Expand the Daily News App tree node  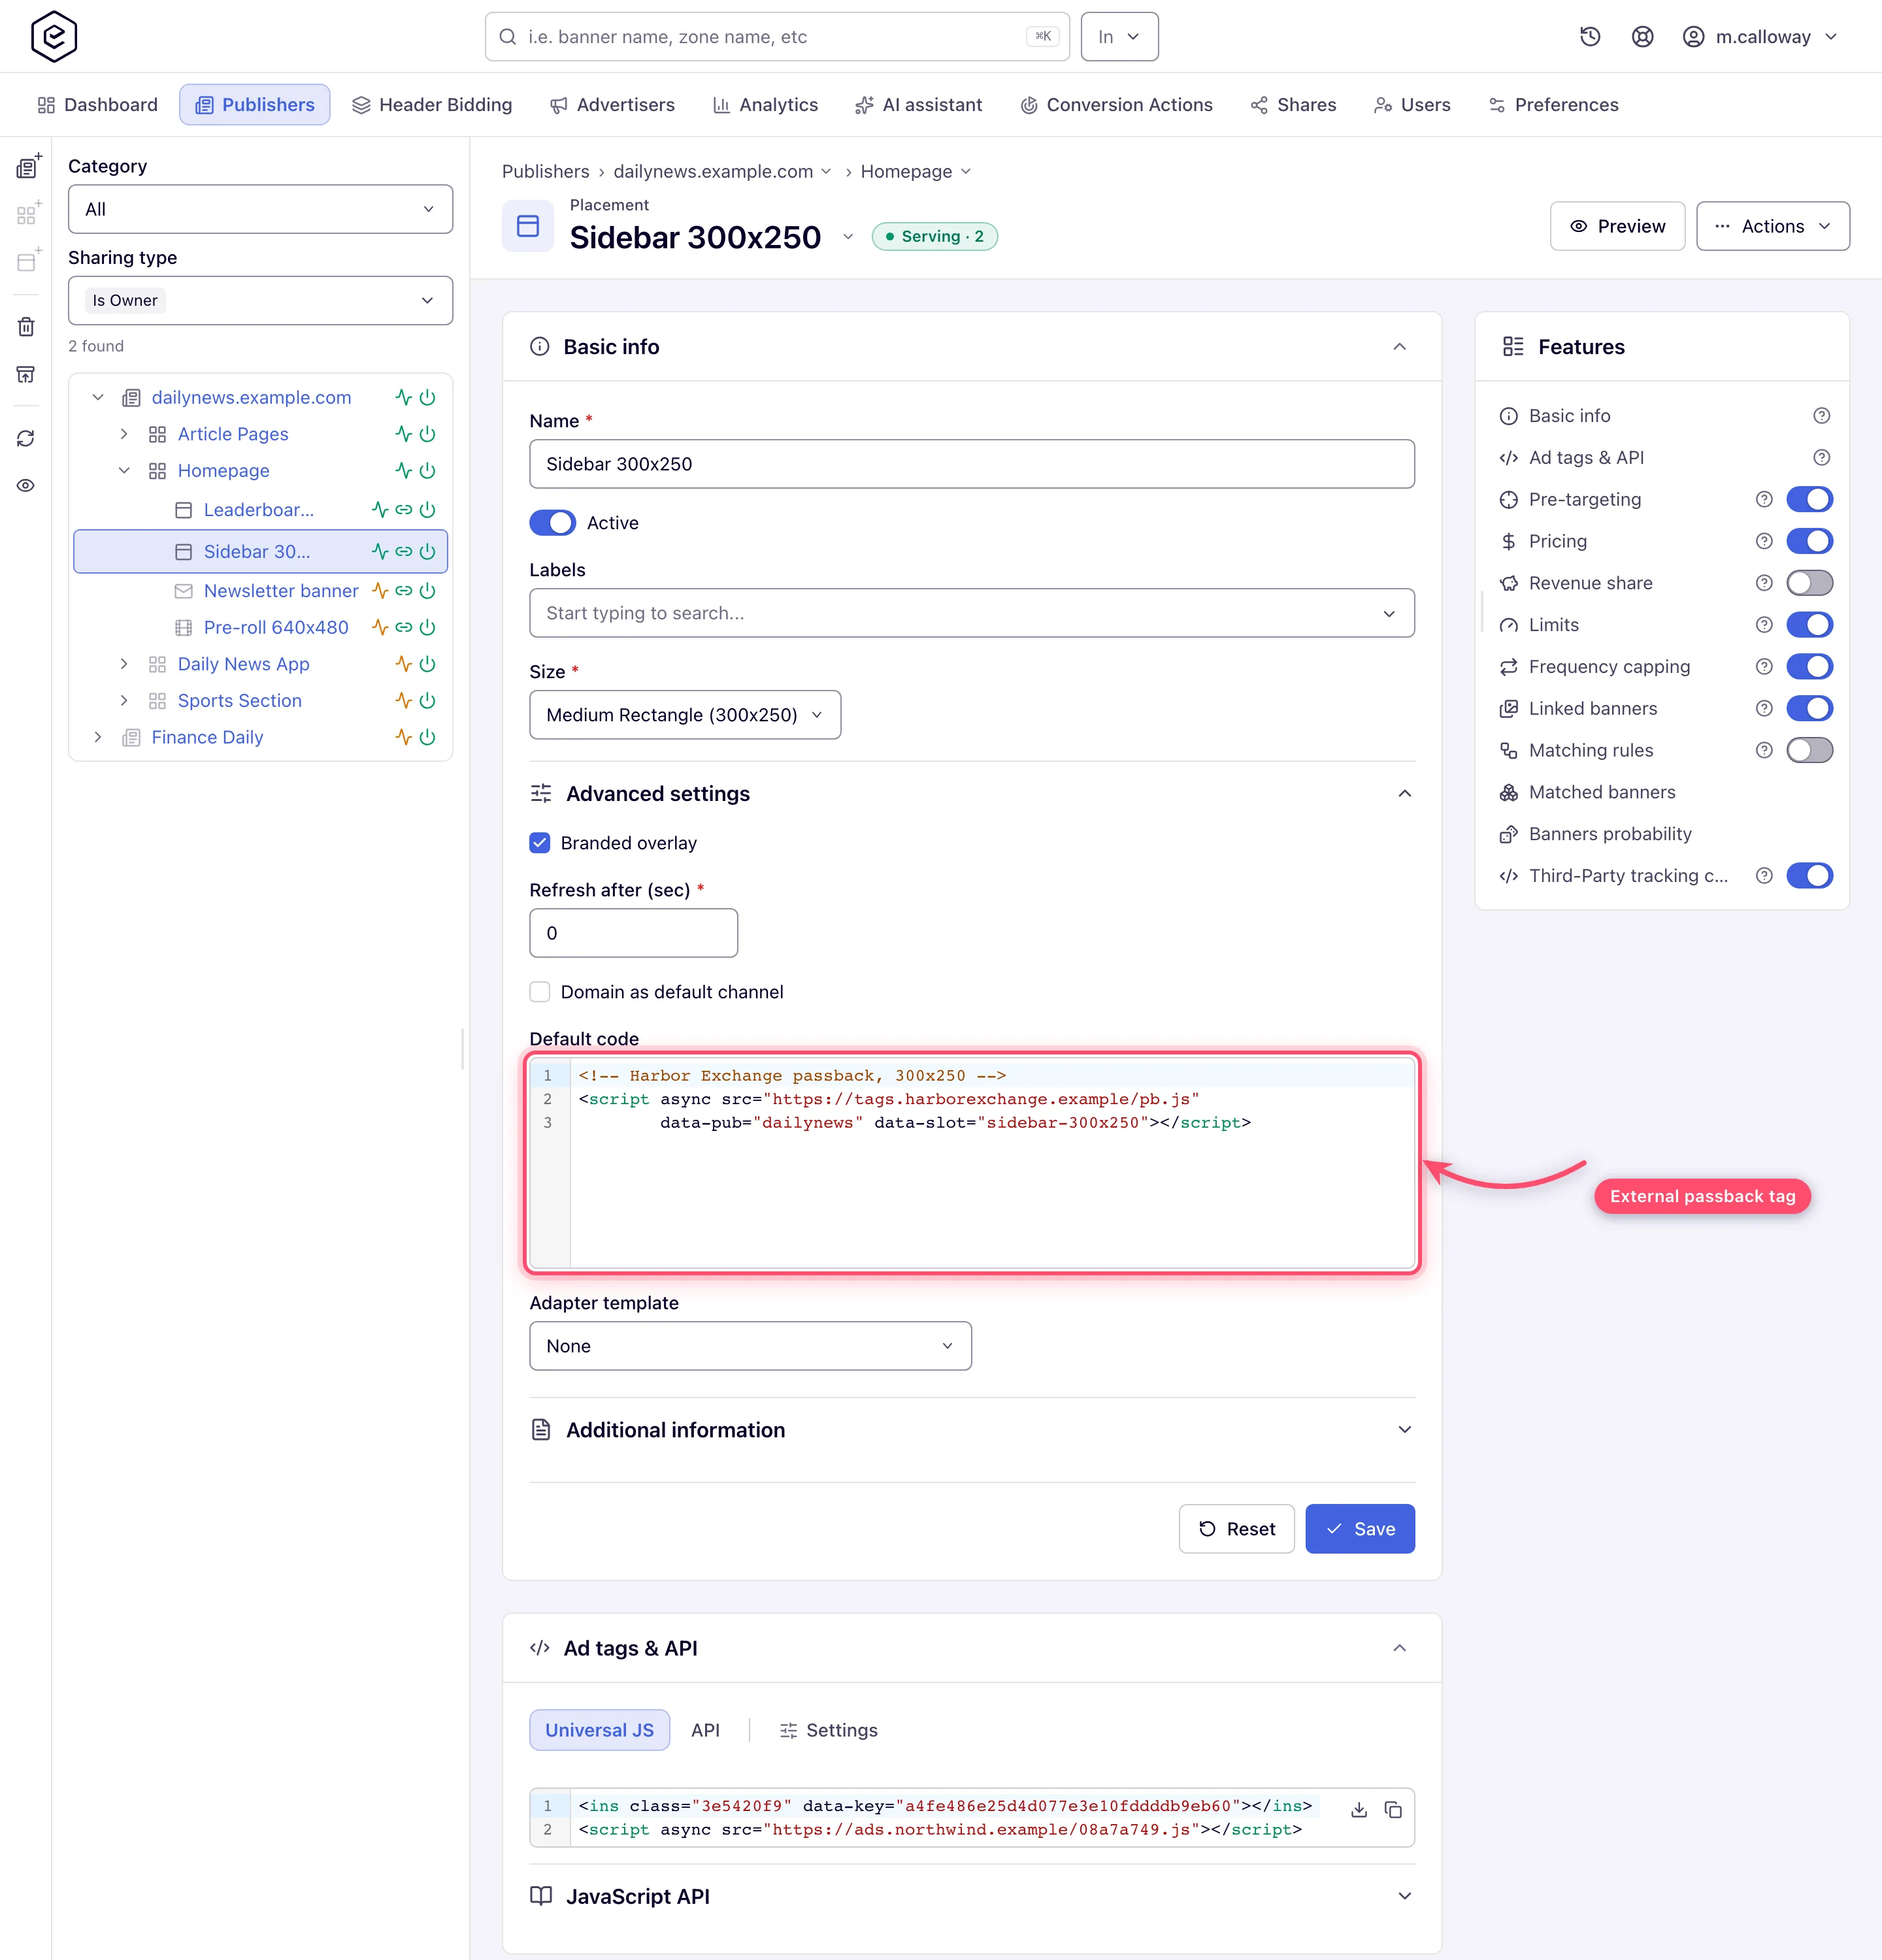coord(124,664)
